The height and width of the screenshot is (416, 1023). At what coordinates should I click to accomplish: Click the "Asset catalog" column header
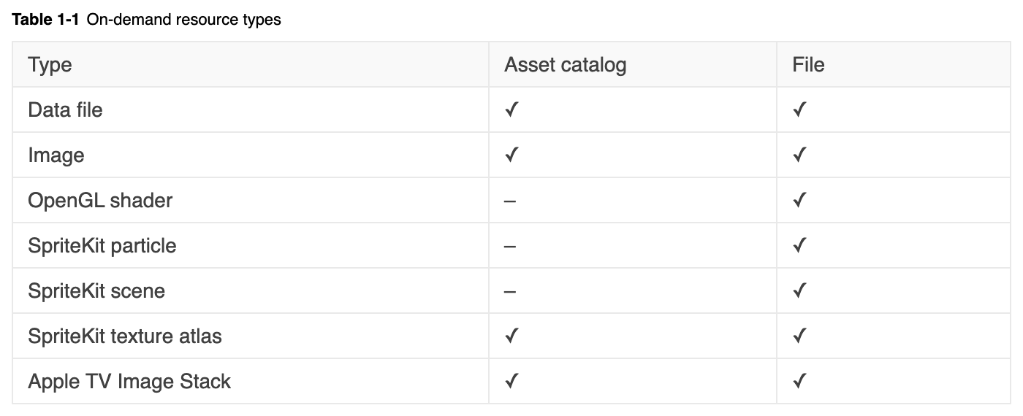pyautogui.click(x=565, y=65)
